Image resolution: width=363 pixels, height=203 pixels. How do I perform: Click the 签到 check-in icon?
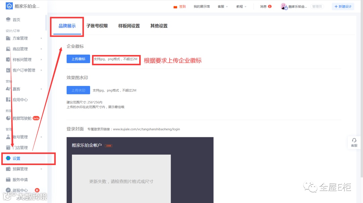[175, 7]
